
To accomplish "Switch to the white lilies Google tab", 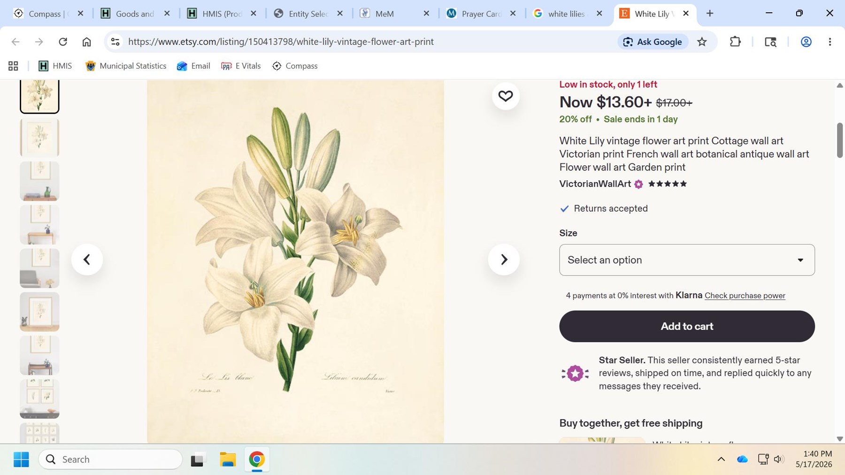I will point(568,14).
